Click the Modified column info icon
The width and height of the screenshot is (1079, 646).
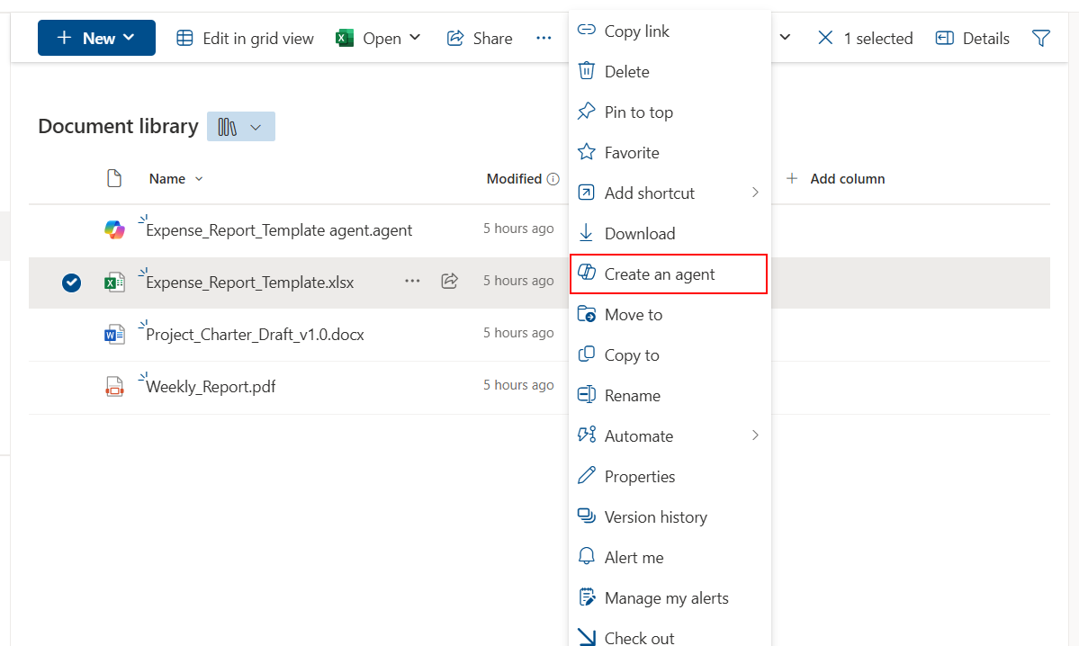tap(553, 179)
